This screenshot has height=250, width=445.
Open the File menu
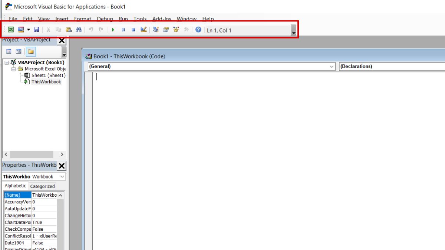click(13, 19)
